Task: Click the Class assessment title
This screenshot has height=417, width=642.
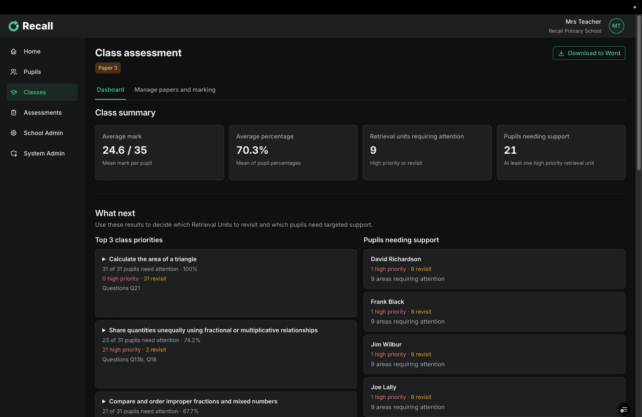Action: 138,53
